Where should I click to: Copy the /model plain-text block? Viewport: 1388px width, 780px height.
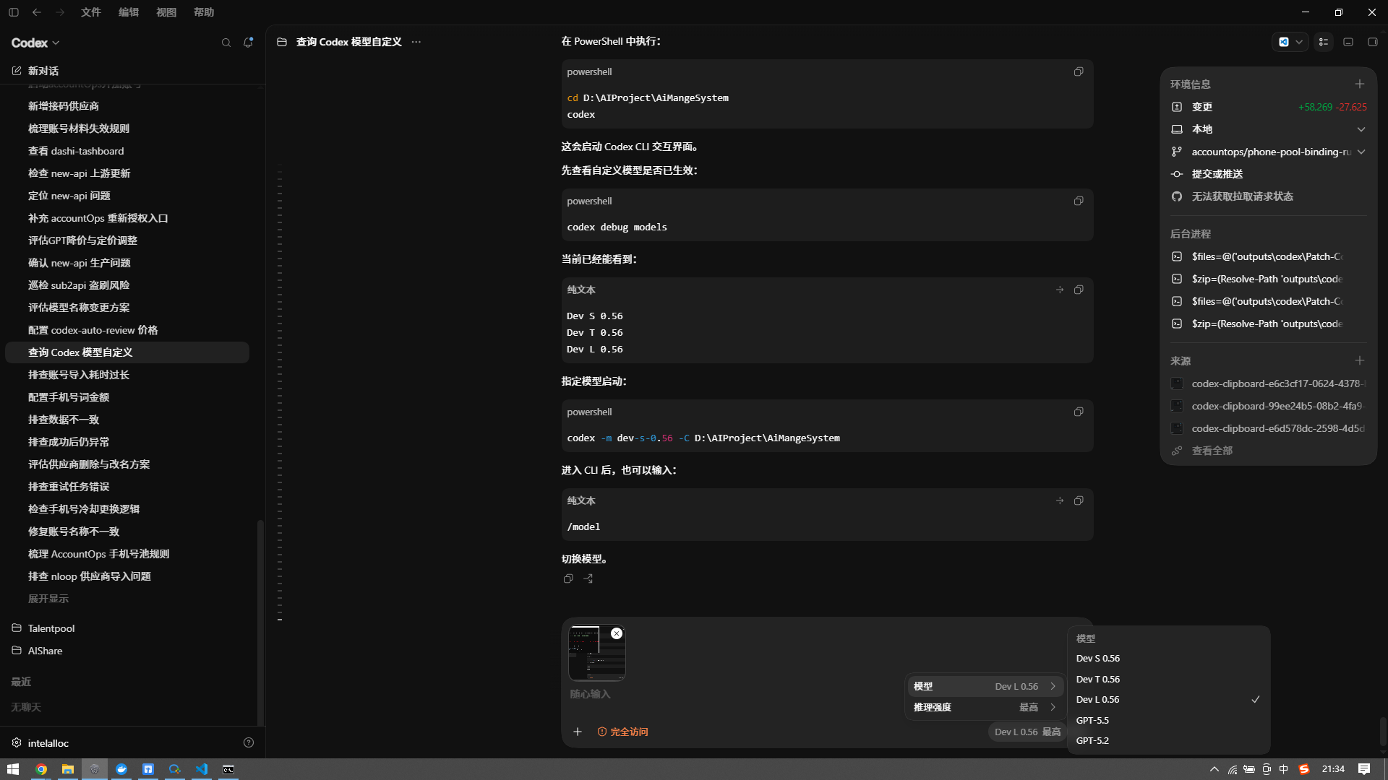[1079, 500]
